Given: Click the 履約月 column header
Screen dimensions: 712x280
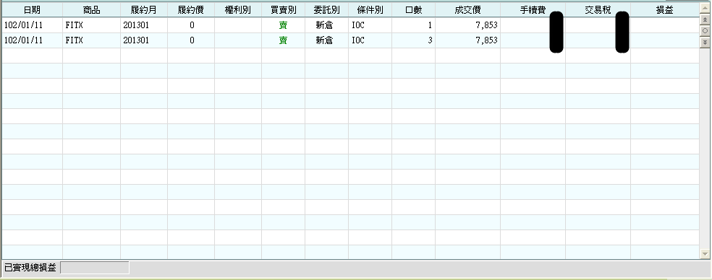Looking at the screenshot, I should [144, 10].
